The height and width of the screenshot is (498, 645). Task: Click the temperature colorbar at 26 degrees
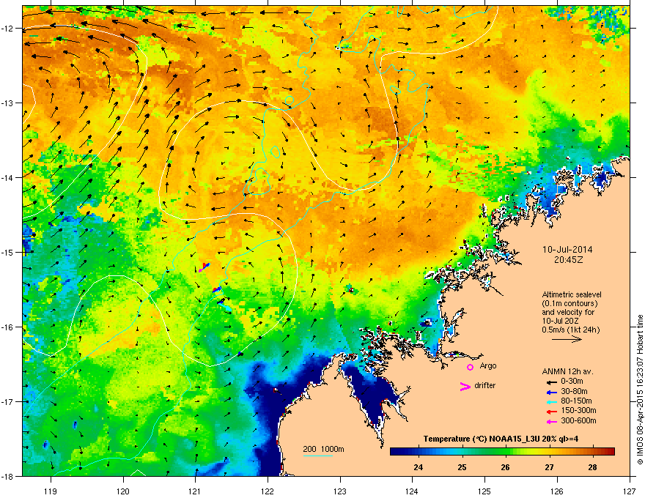click(506, 451)
